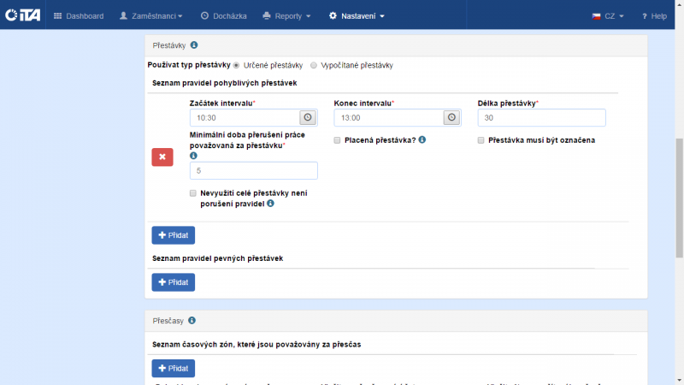Enable the Placená přestávka checkbox
Image resolution: width=684 pixels, height=385 pixels.
coord(338,139)
